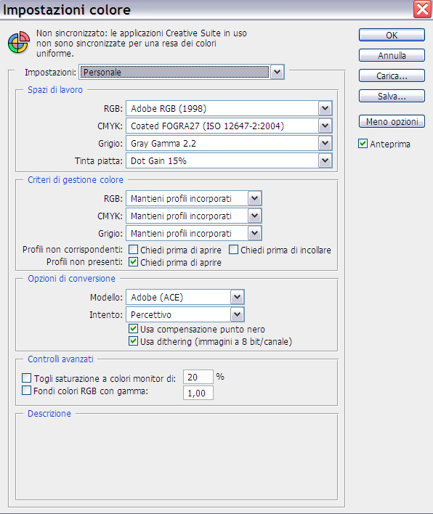Screen dimensions: 433x514
Task: Open the RGB working space dropdown Adobe RGB (1998)
Action: (229, 108)
